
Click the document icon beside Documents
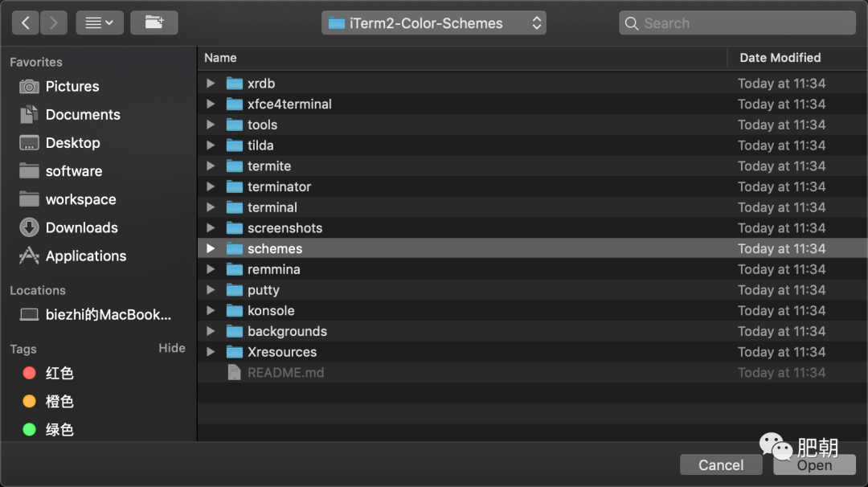[29, 115]
